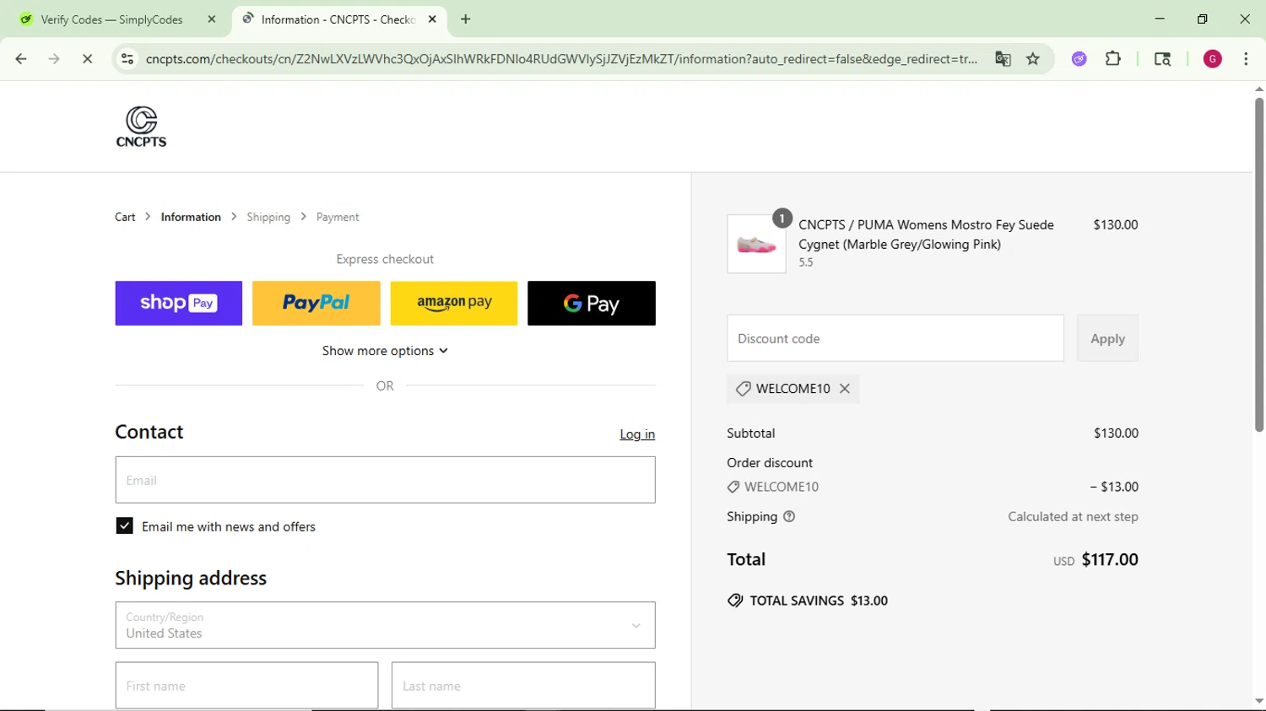Open the Country/Region dropdown

click(385, 625)
